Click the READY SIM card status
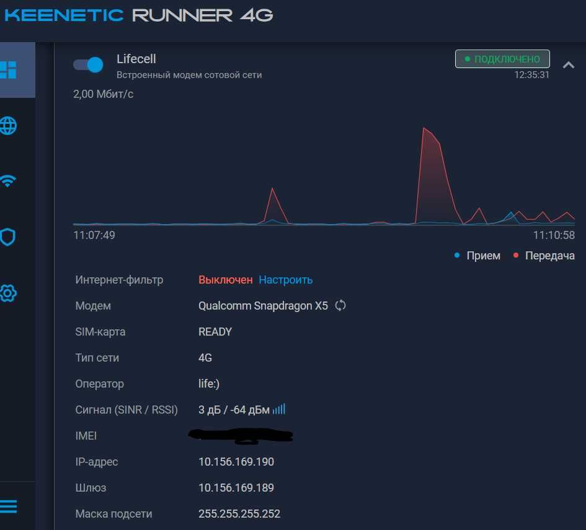586x530 pixels. point(215,332)
